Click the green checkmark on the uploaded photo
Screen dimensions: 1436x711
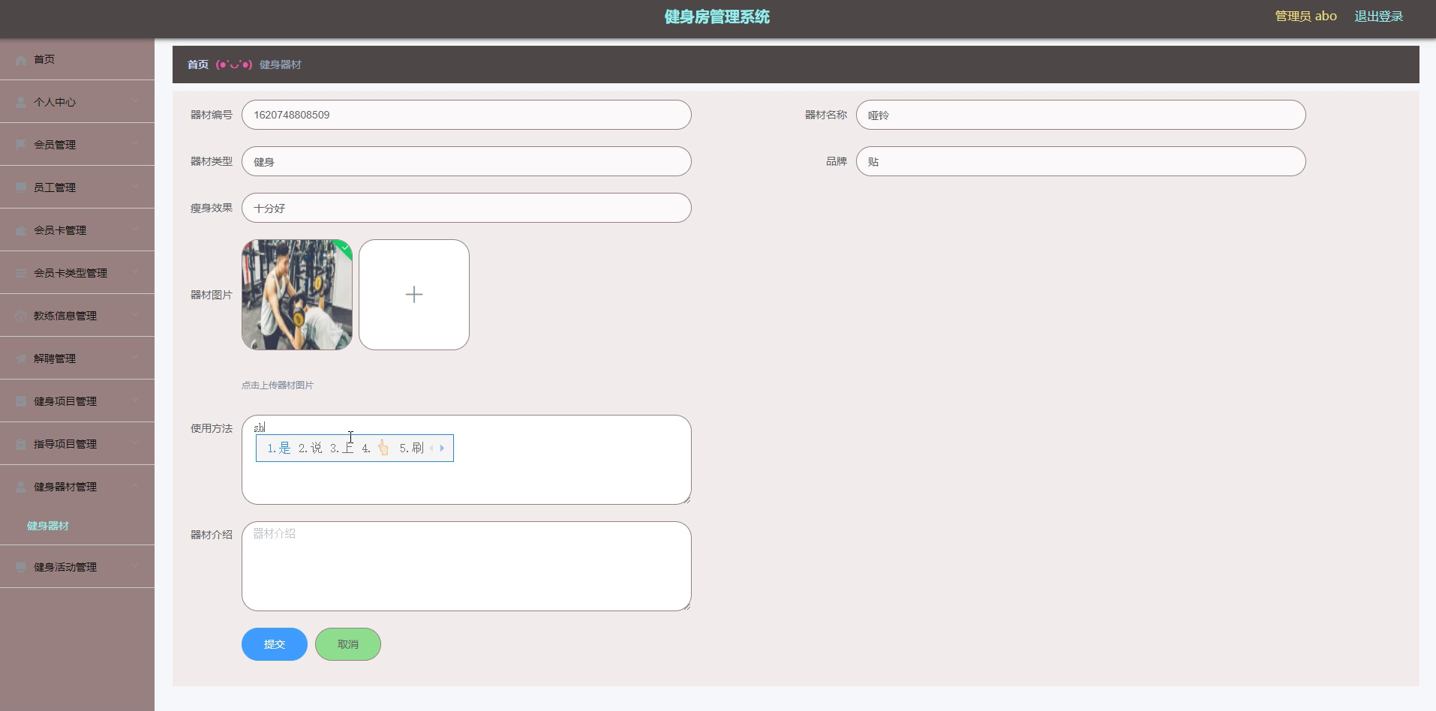click(x=345, y=247)
